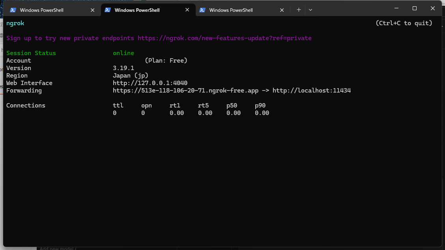Click the 'Web Interface' label

coord(29,83)
